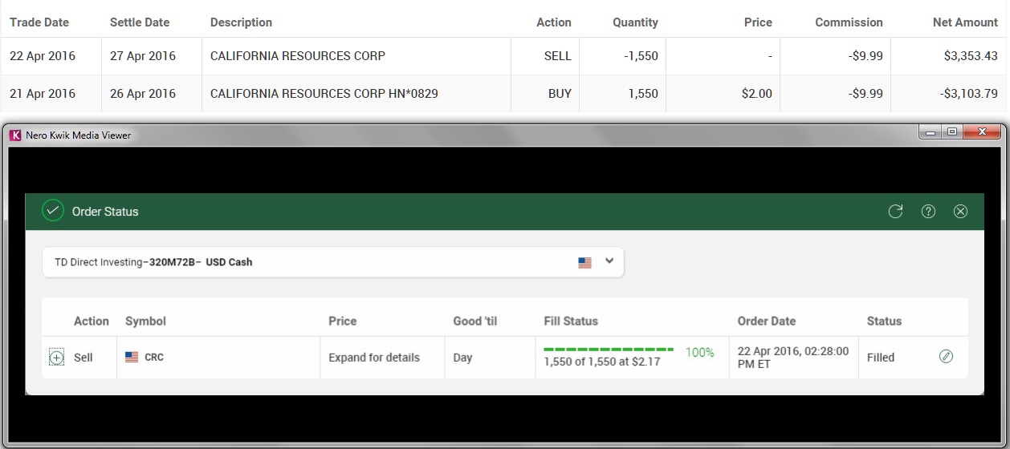The height and width of the screenshot is (449, 1010).
Task: Click the Good 'til column header
Action: (x=475, y=321)
